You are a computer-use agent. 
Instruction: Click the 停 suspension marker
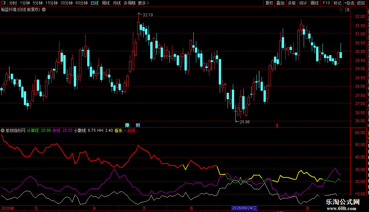click(x=127, y=125)
